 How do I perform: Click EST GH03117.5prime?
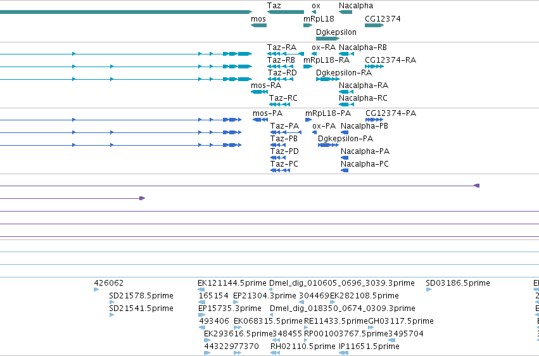pos(401,321)
